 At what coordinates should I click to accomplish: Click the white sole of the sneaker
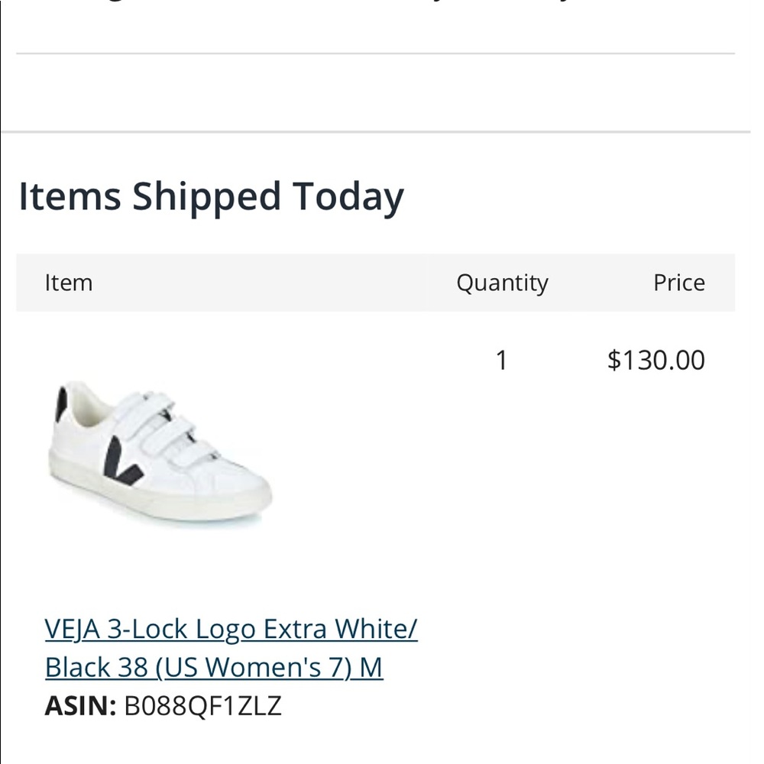coord(153,500)
